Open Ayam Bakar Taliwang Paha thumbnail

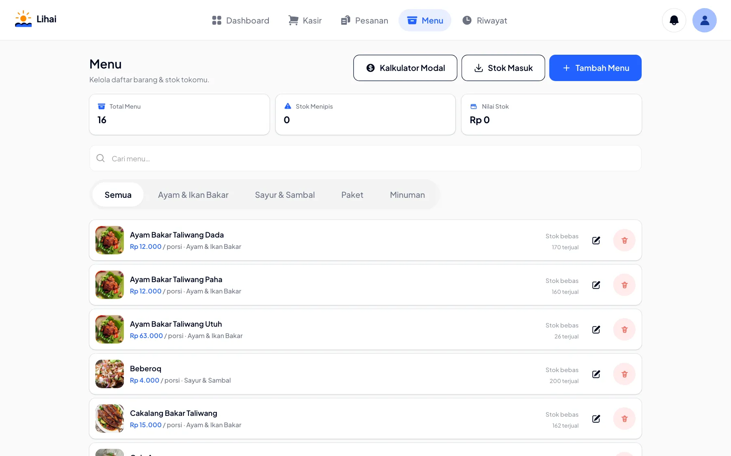point(110,285)
